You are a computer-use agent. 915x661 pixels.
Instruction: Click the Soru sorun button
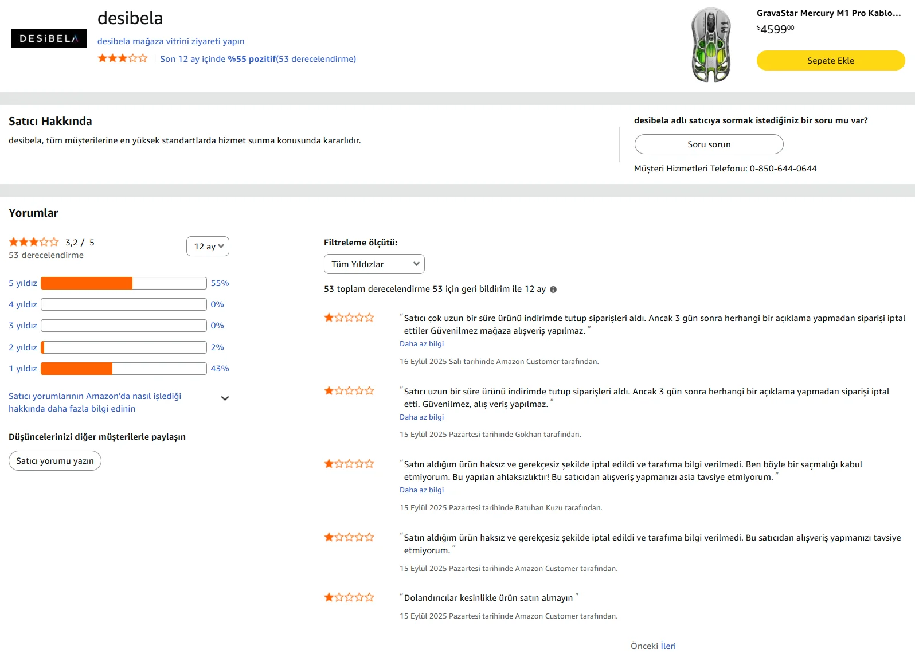(x=709, y=144)
